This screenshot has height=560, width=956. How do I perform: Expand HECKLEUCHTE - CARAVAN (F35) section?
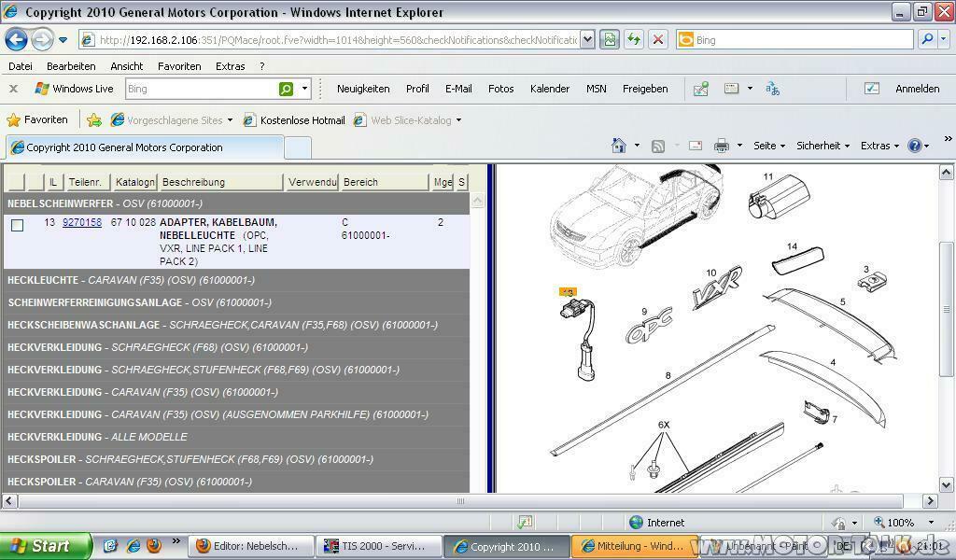tap(236, 280)
